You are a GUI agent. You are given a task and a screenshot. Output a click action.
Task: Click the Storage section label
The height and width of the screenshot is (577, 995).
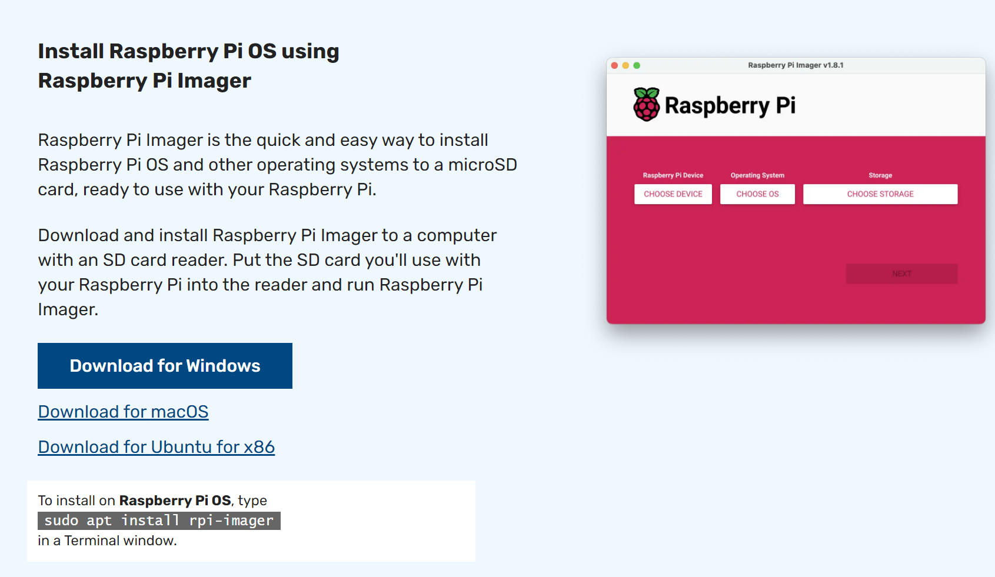(880, 175)
